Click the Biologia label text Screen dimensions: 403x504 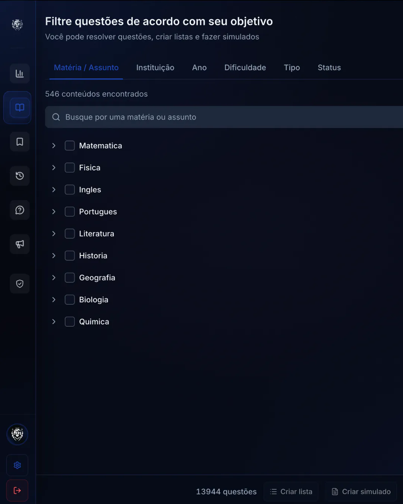point(94,300)
